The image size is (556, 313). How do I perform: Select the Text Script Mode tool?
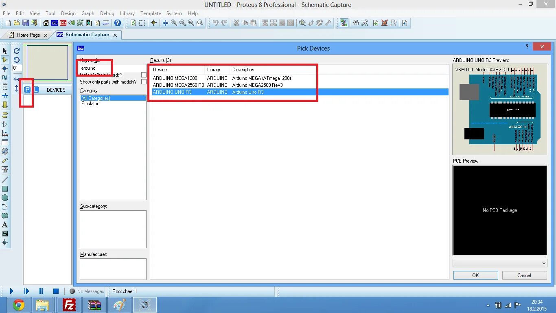[5, 87]
